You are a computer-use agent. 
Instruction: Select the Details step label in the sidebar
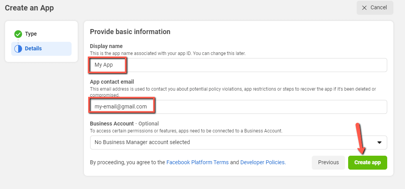33,49
